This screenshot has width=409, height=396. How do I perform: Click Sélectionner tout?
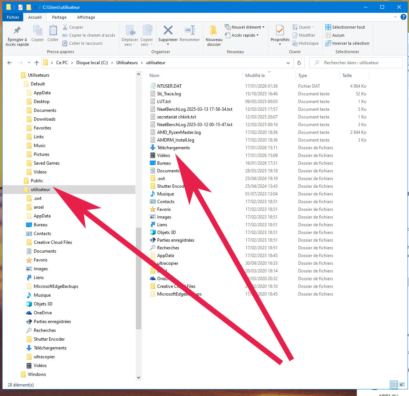[x=345, y=27]
